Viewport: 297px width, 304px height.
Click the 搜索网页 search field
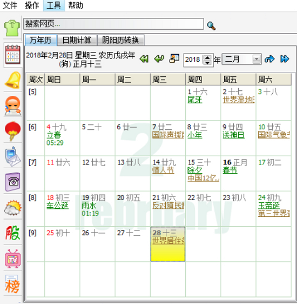[x=113, y=24]
